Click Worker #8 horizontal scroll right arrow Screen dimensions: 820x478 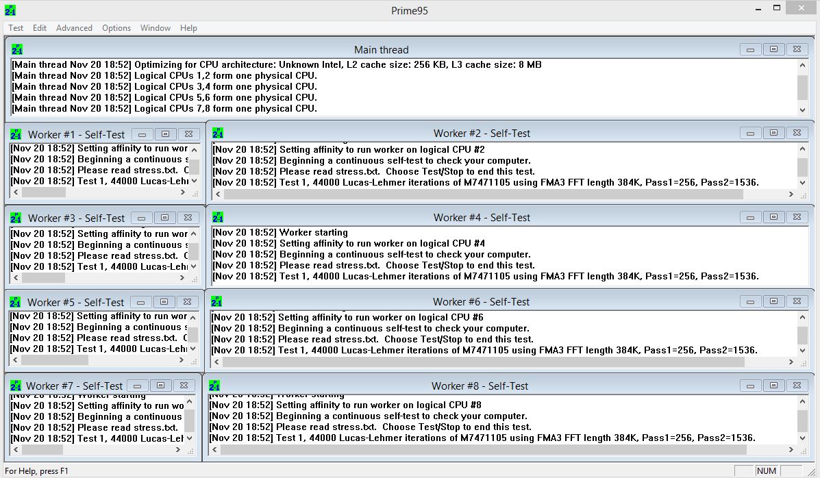[x=791, y=450]
